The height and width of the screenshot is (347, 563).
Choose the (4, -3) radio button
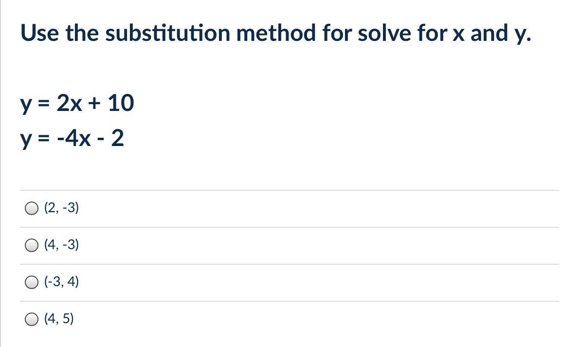[32, 246]
